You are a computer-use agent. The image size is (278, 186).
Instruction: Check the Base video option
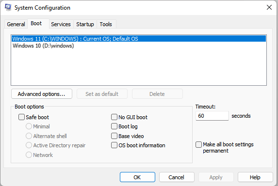point(114,136)
